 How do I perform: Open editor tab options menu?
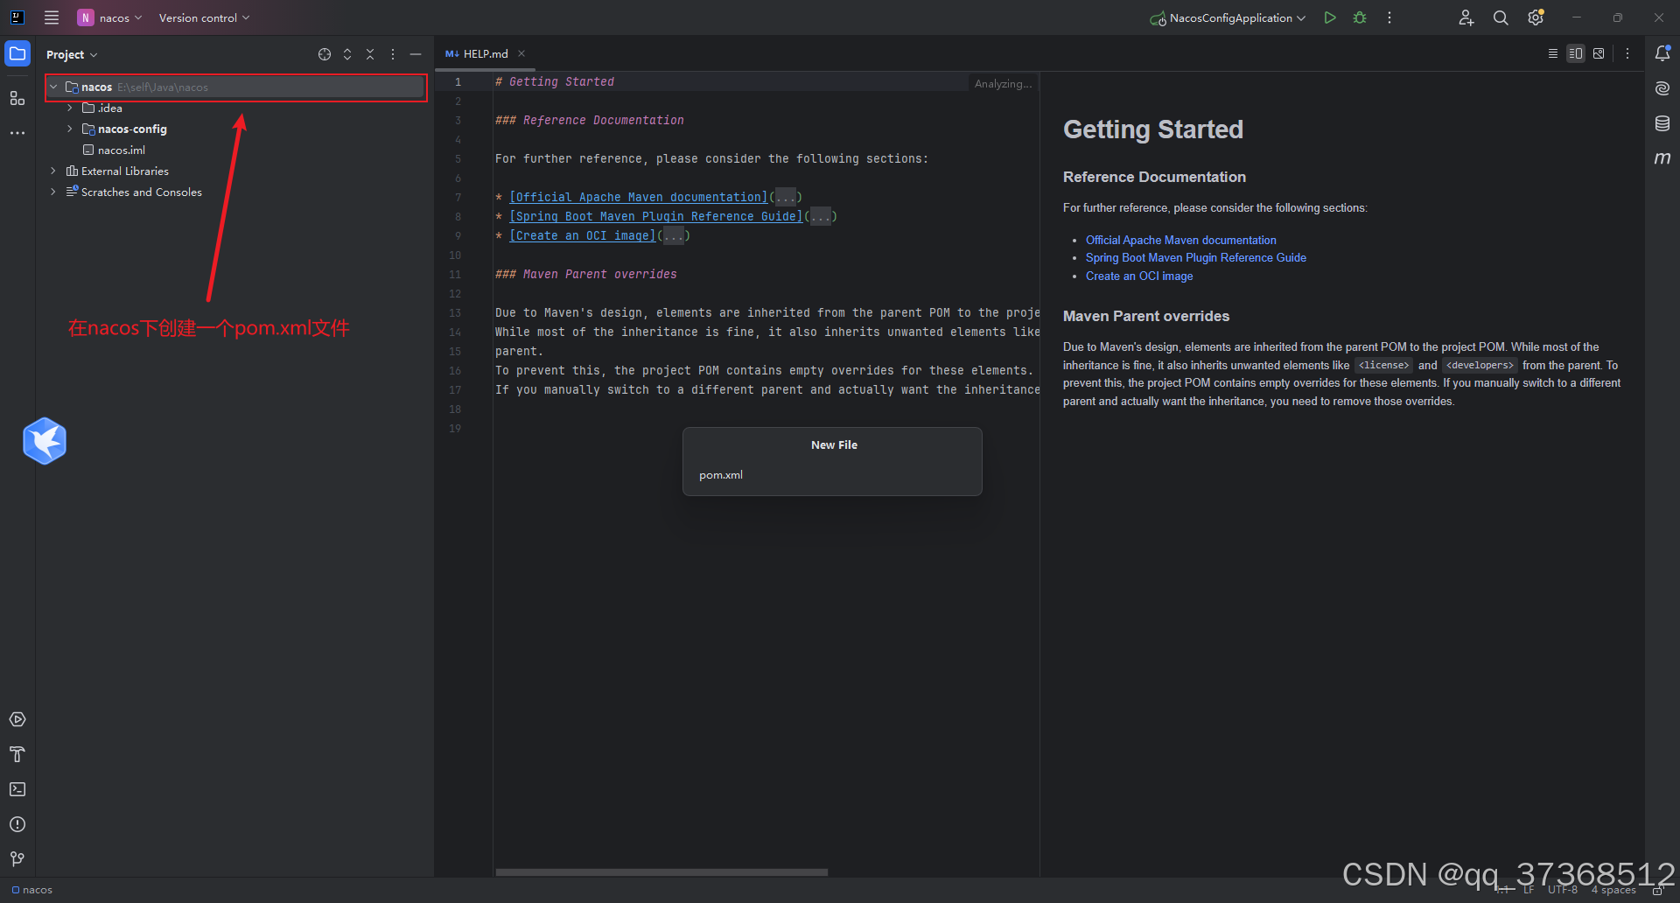pyautogui.click(x=1627, y=53)
